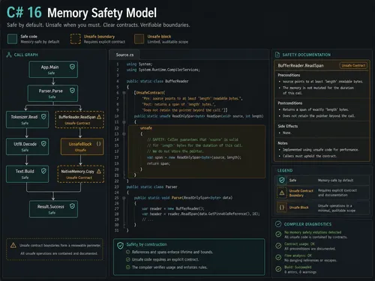The width and height of the screenshot is (375, 281).
Task: Click the Compiler Diagnostics header check icon
Action: tap(278, 224)
